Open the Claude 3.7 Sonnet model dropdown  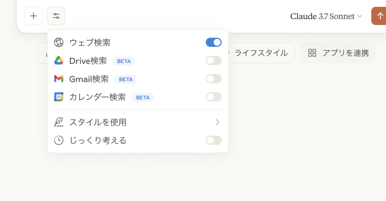(x=326, y=16)
